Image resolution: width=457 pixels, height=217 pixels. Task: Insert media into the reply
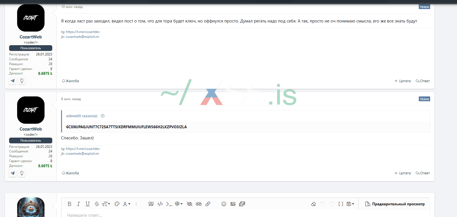(x=242, y=204)
